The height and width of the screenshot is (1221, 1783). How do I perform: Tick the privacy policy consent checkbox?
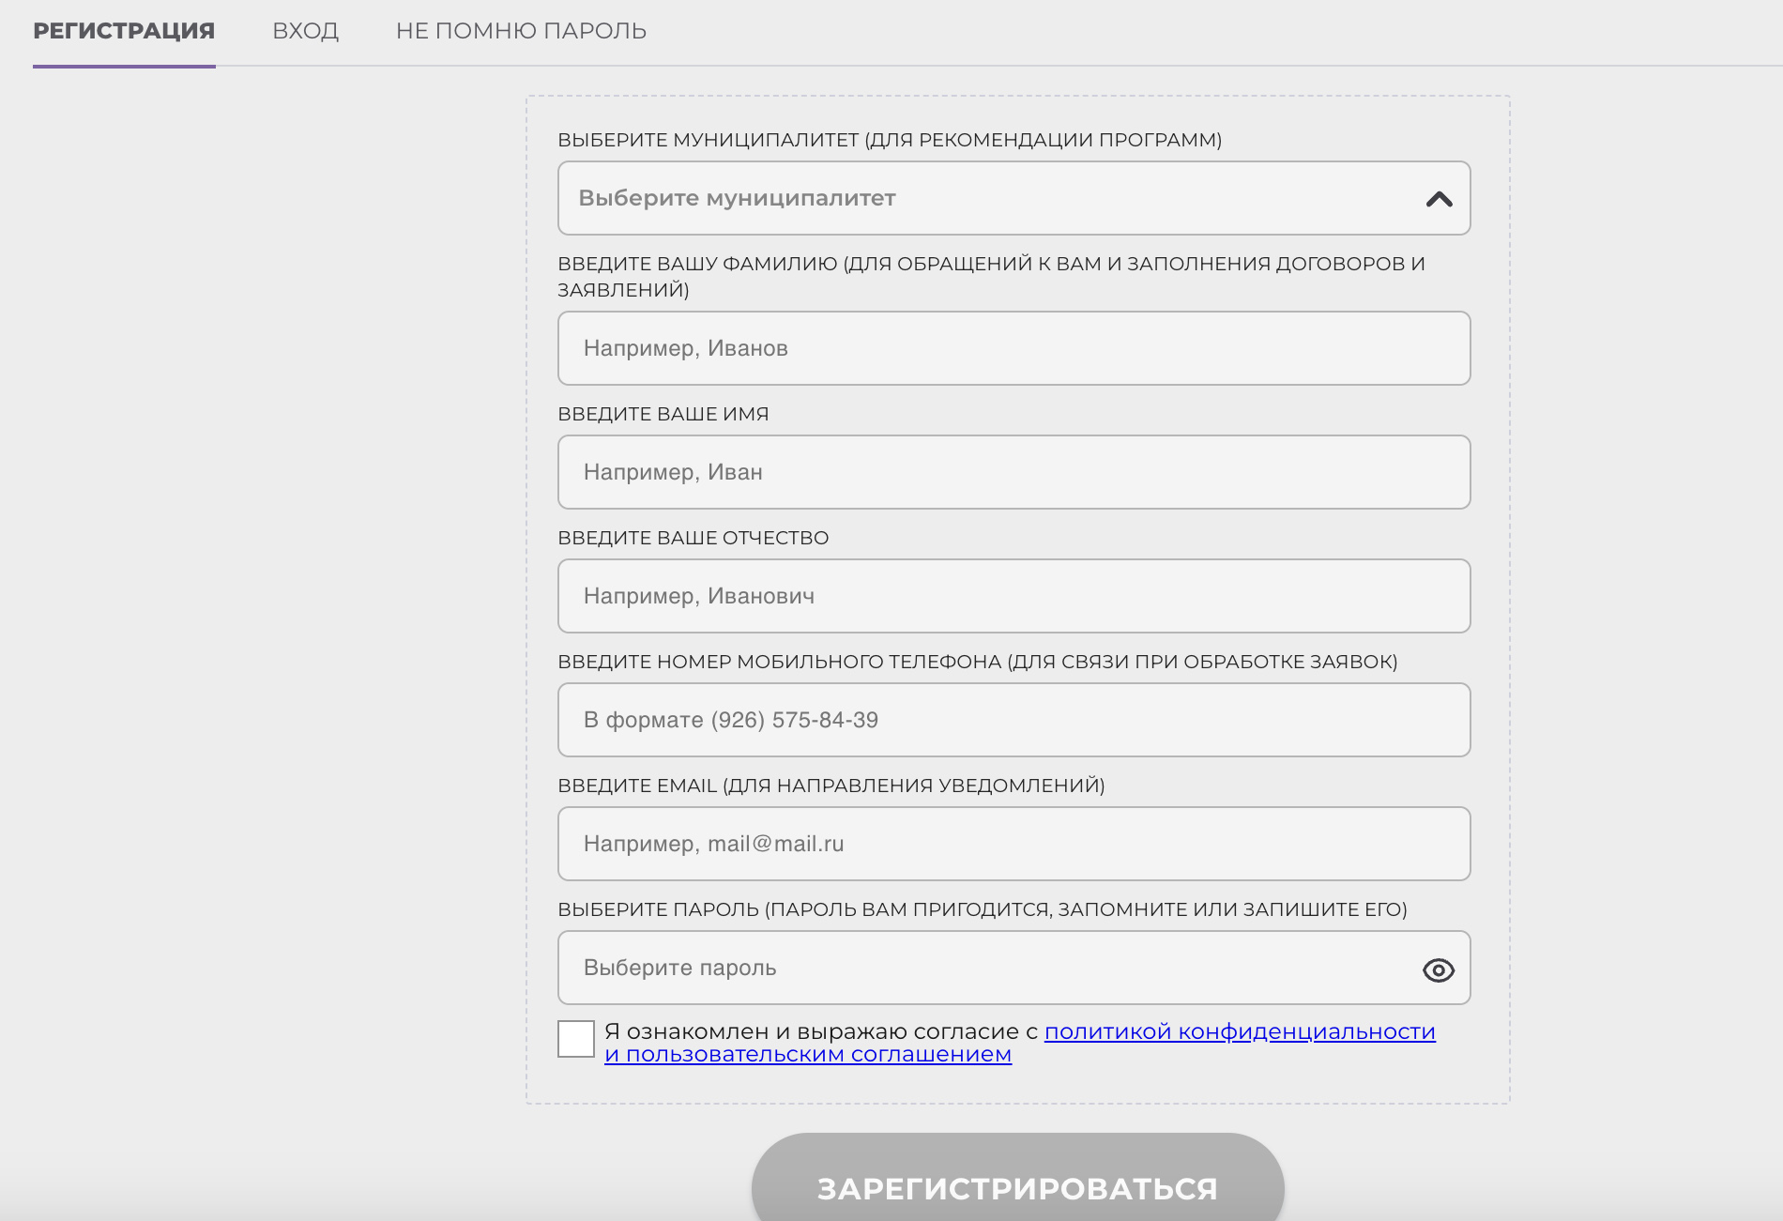(576, 1039)
